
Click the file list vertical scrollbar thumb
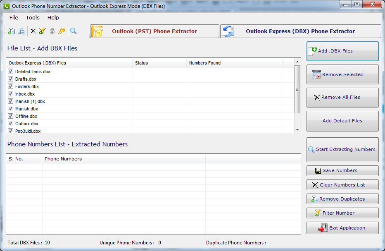click(x=297, y=89)
